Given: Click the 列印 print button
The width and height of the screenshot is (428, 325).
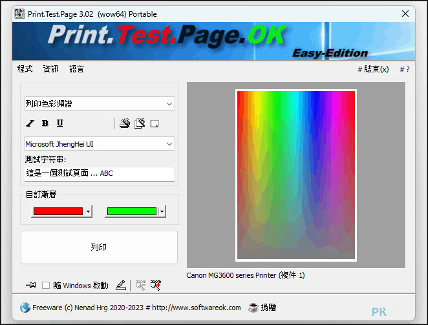Looking at the screenshot, I should (x=100, y=247).
